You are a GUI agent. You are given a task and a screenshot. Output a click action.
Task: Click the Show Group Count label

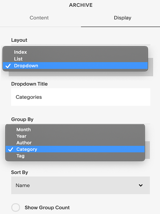coord(47,208)
